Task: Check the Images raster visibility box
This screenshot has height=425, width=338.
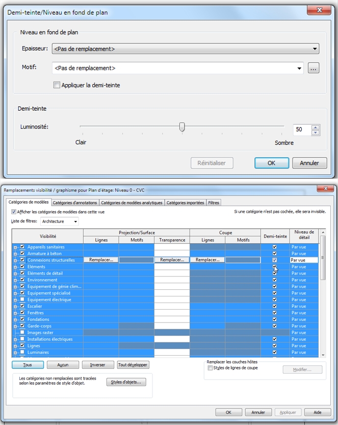Action: point(22,333)
